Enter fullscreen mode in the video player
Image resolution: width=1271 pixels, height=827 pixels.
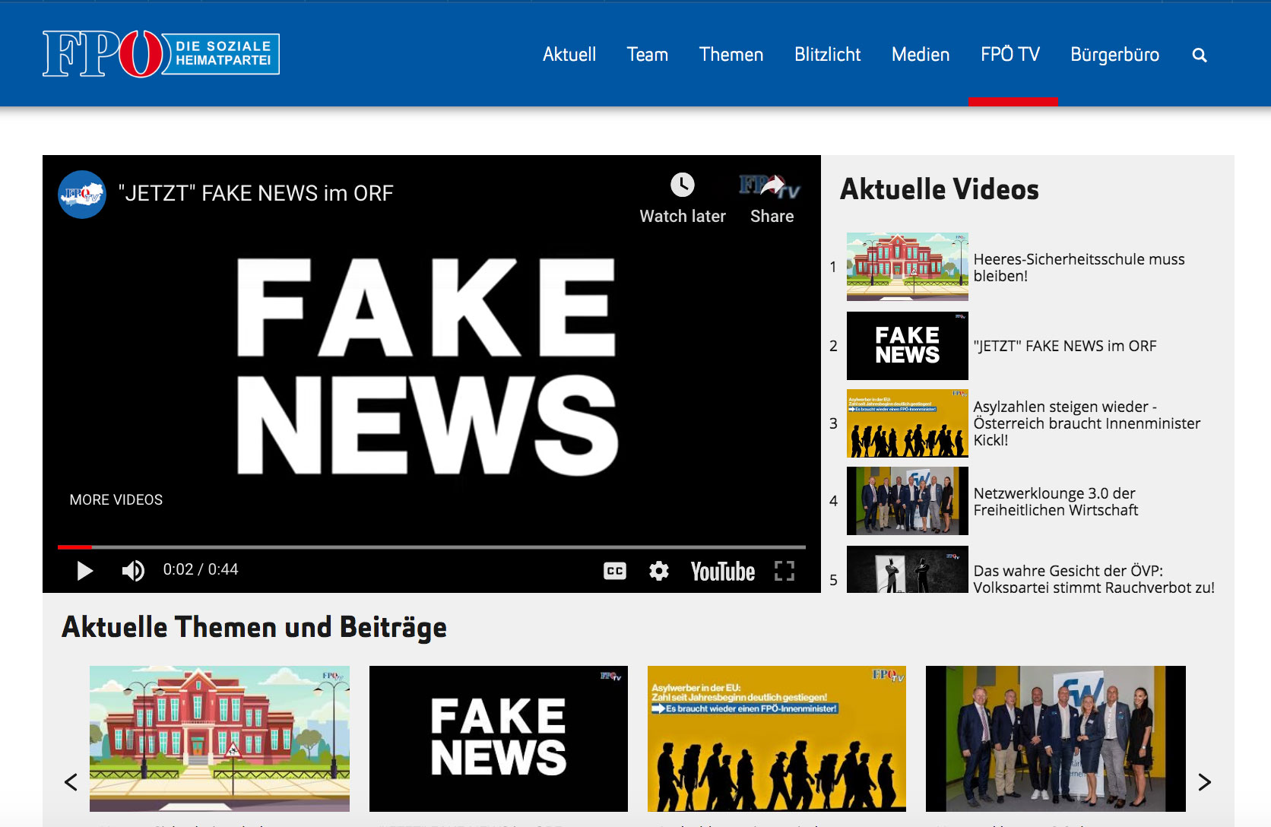click(x=784, y=571)
